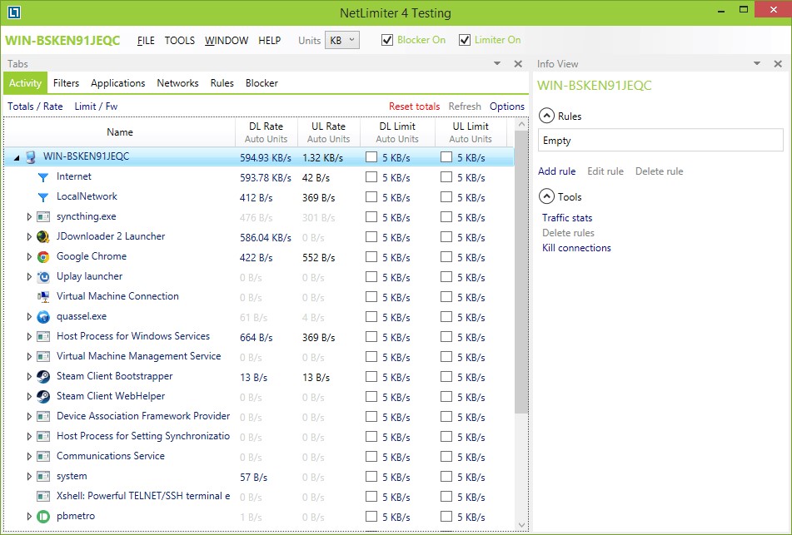The width and height of the screenshot is (792, 535).
Task: Click the pbmetro green icon
Action: tap(43, 517)
